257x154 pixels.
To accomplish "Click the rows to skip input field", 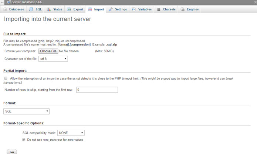I will pyautogui.click(x=97, y=90).
